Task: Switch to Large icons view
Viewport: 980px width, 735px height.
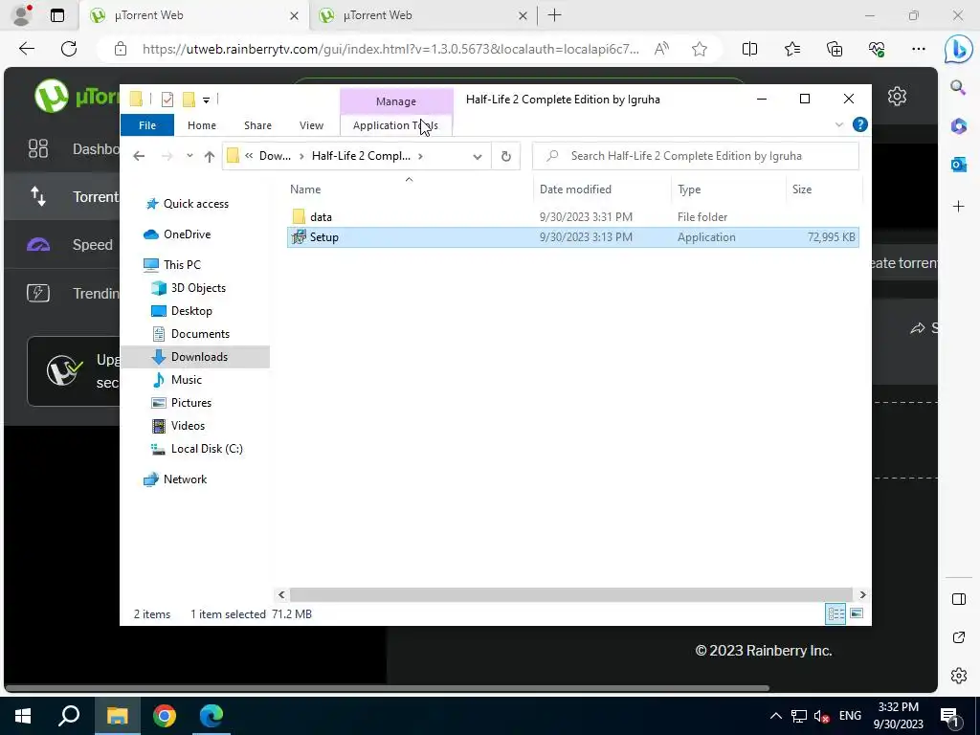Action: tap(857, 613)
